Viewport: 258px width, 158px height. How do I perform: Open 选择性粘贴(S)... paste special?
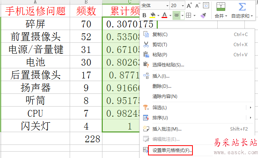coord(197,65)
